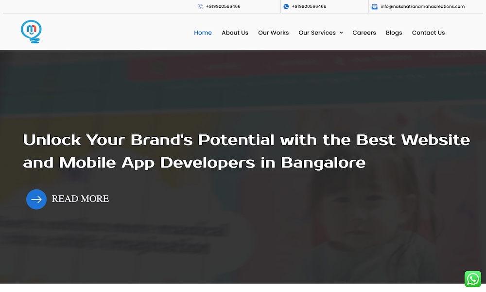Select Contact Us in navigation

coord(428,33)
